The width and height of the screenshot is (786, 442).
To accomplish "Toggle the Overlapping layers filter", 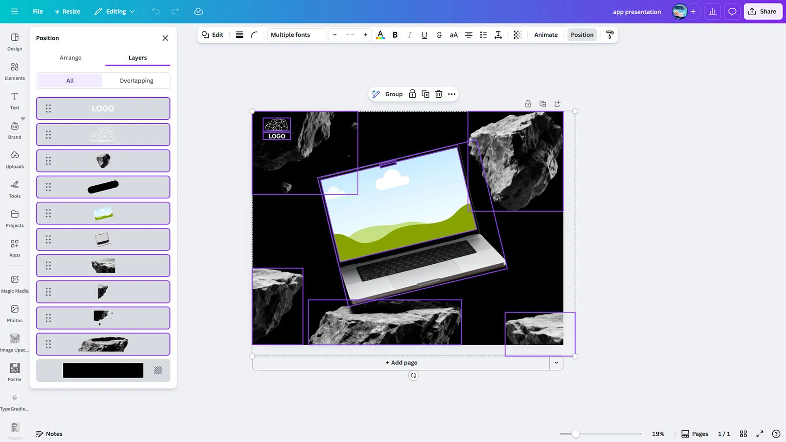I will [x=136, y=81].
